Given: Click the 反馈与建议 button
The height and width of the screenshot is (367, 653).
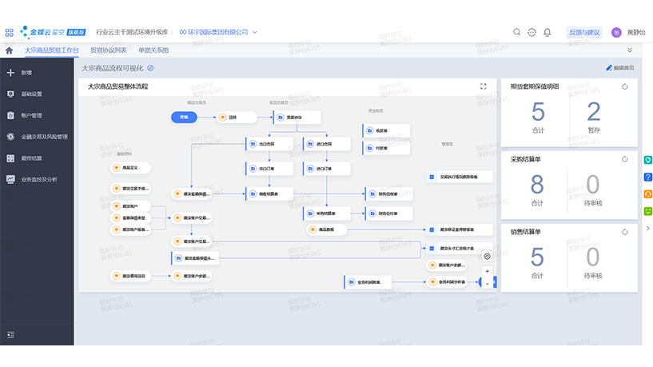Looking at the screenshot, I should (583, 32).
